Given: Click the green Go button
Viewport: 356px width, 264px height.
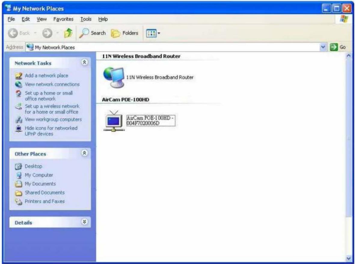Looking at the screenshot, I should pos(338,47).
